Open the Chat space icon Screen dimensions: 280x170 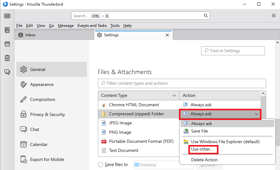[x=7, y=72]
